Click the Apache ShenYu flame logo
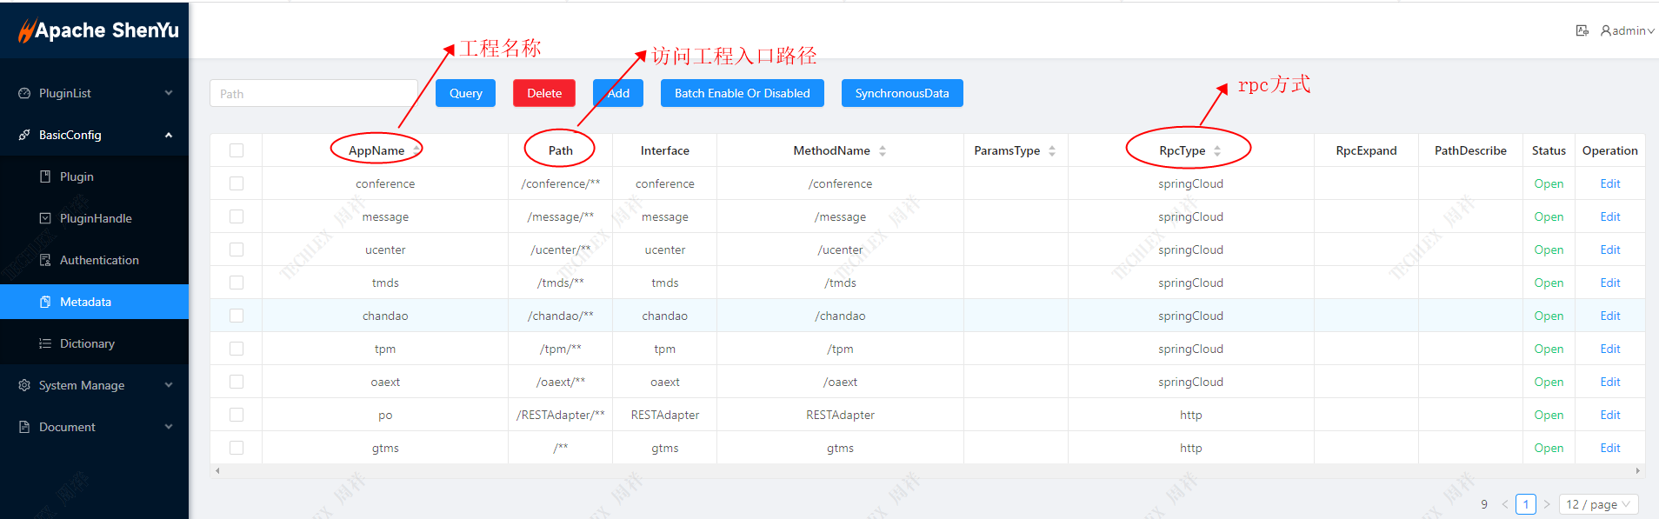1659x519 pixels. pos(26,31)
